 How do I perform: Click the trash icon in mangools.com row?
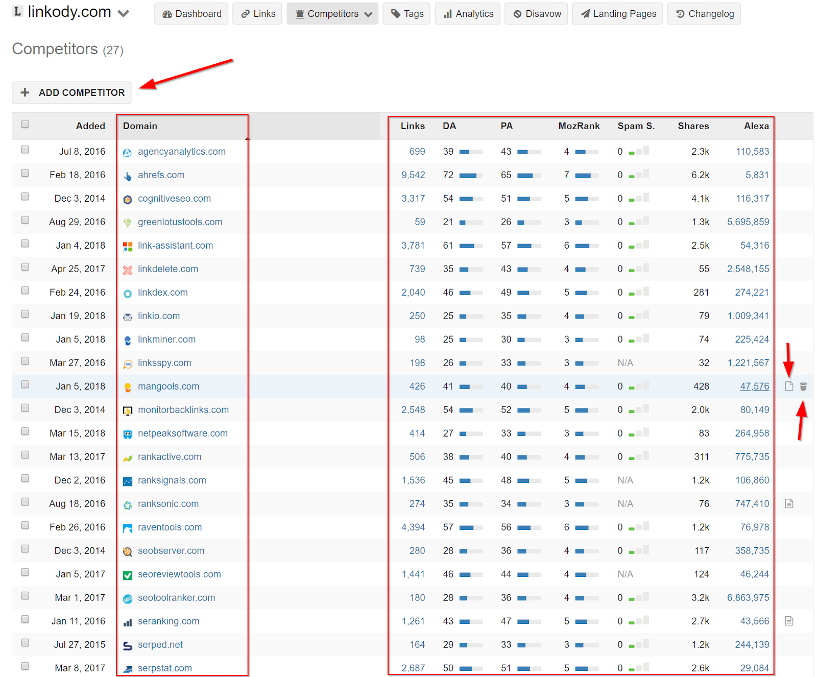pos(803,386)
